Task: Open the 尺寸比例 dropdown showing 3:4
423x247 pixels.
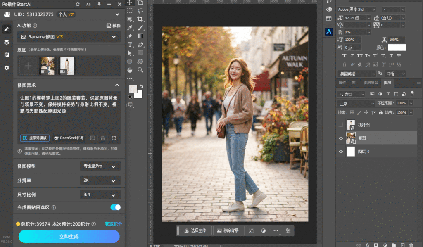Action: 100,195
